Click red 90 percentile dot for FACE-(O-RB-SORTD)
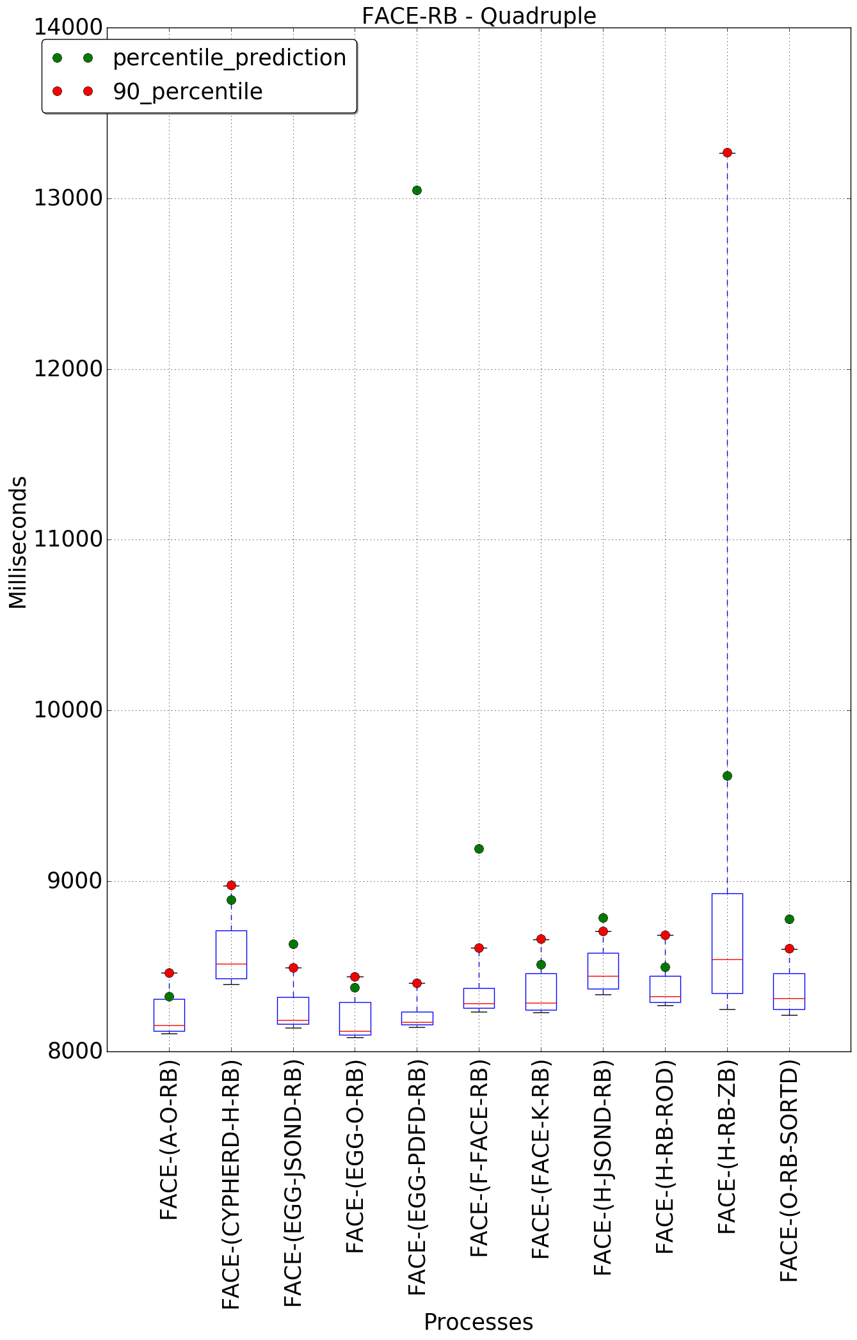Viewport: 857px width, 1340px height. (789, 948)
